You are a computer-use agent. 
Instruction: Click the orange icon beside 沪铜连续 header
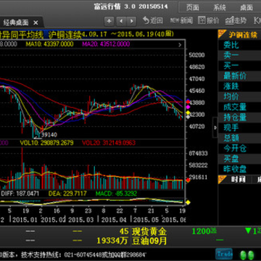(x=222, y=34)
